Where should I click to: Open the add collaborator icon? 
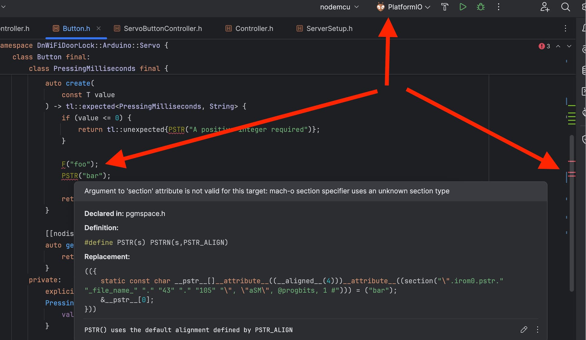(545, 7)
